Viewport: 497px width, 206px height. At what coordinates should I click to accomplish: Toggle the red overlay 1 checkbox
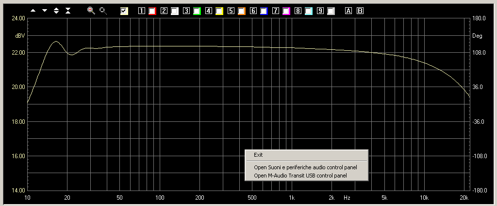(152, 11)
